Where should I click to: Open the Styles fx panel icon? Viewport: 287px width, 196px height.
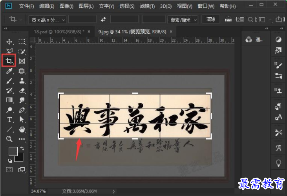point(278,50)
